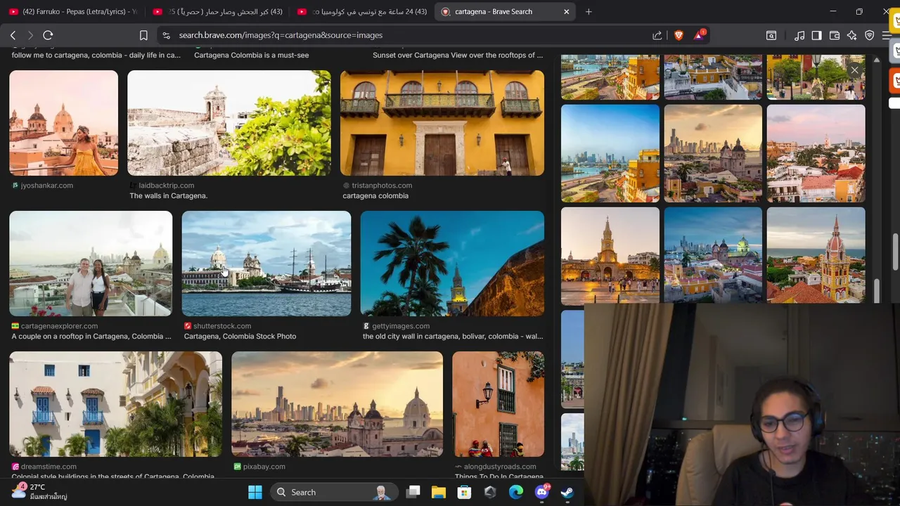Go forward using the browser forward arrow

pyautogui.click(x=30, y=35)
